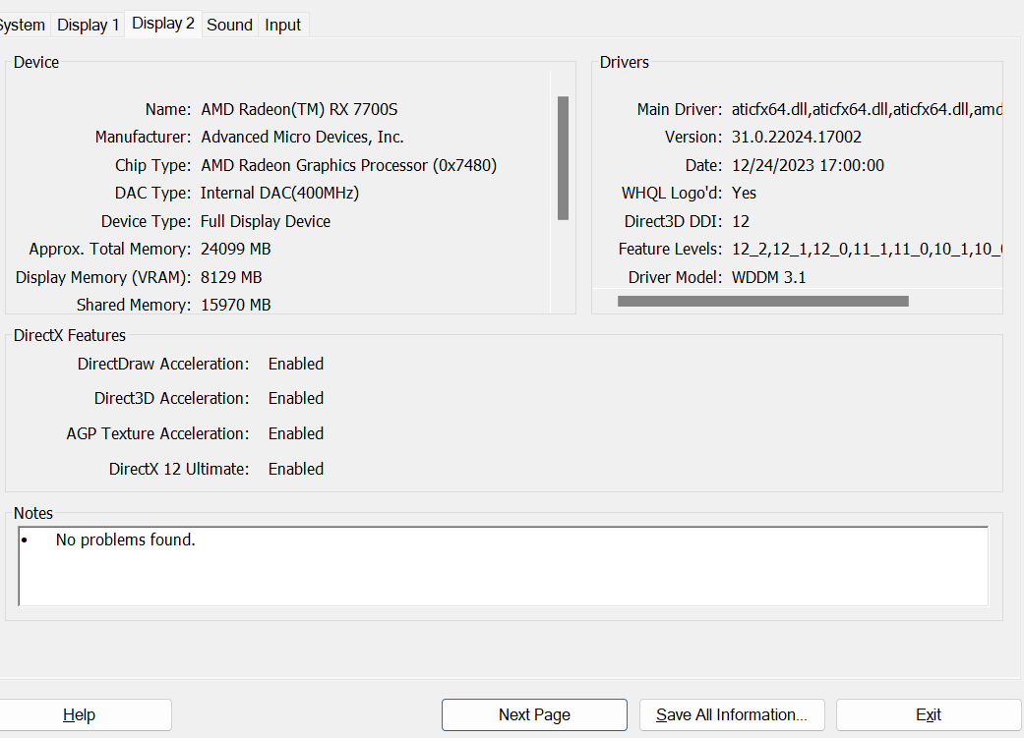Click "Enabled" beside DirectX 12 Ultimate
The image size is (1024, 738).
pos(296,469)
